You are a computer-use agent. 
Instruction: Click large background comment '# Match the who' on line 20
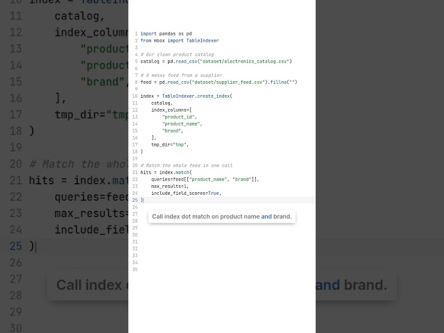78,164
